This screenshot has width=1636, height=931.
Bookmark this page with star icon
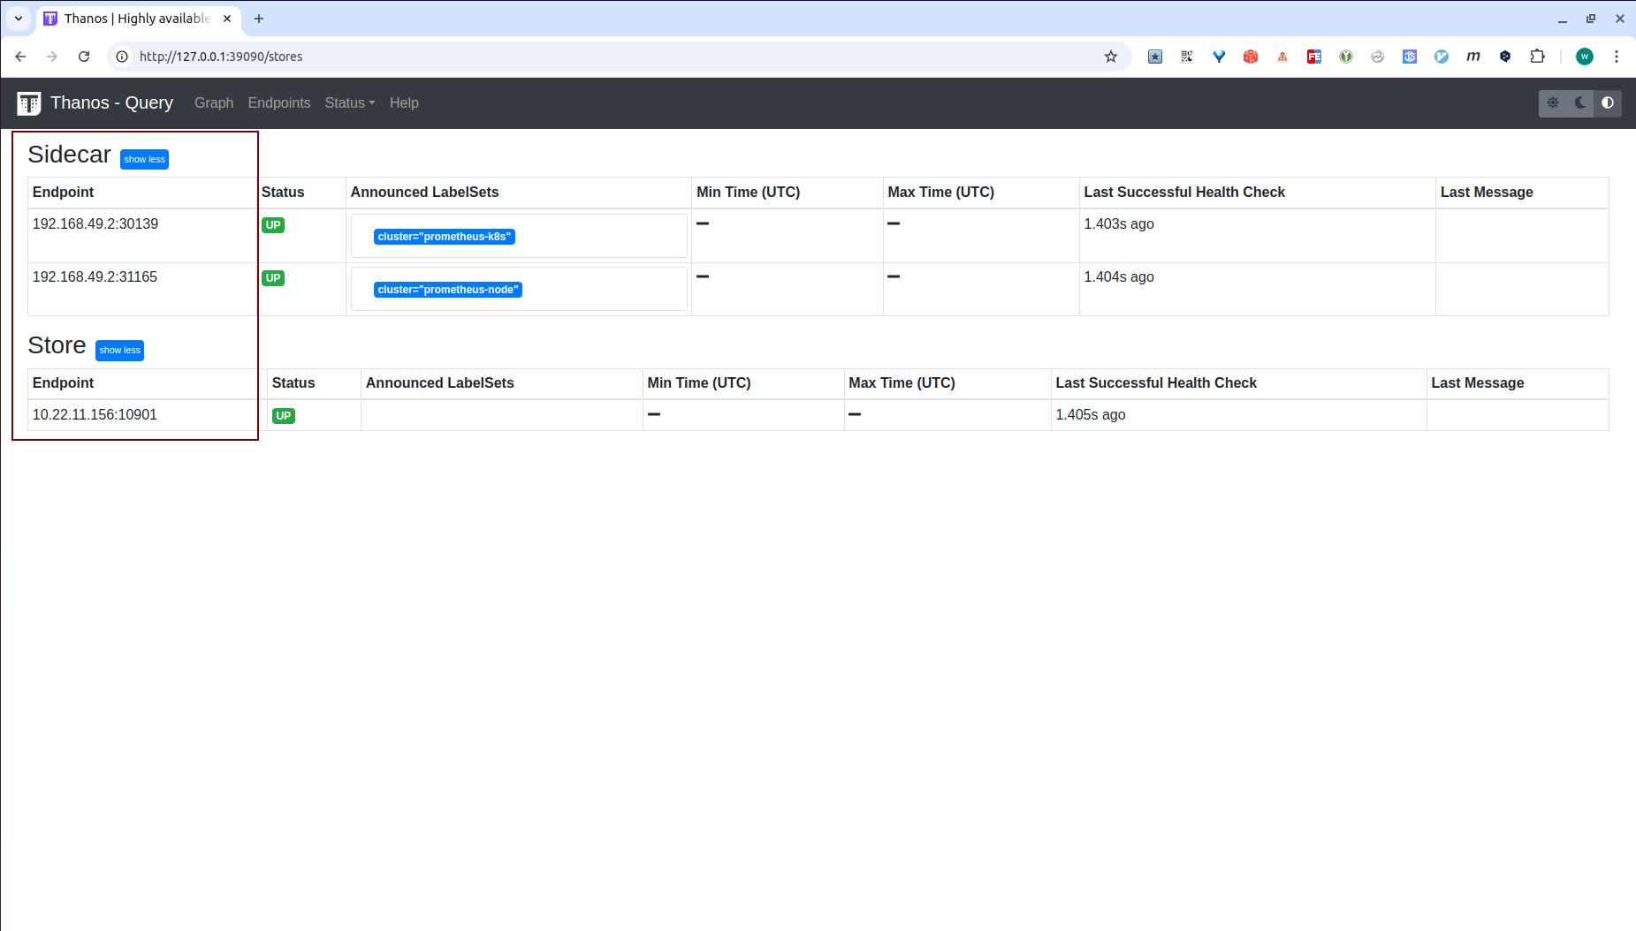click(1111, 57)
